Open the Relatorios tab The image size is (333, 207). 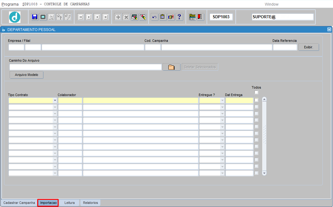click(91, 203)
